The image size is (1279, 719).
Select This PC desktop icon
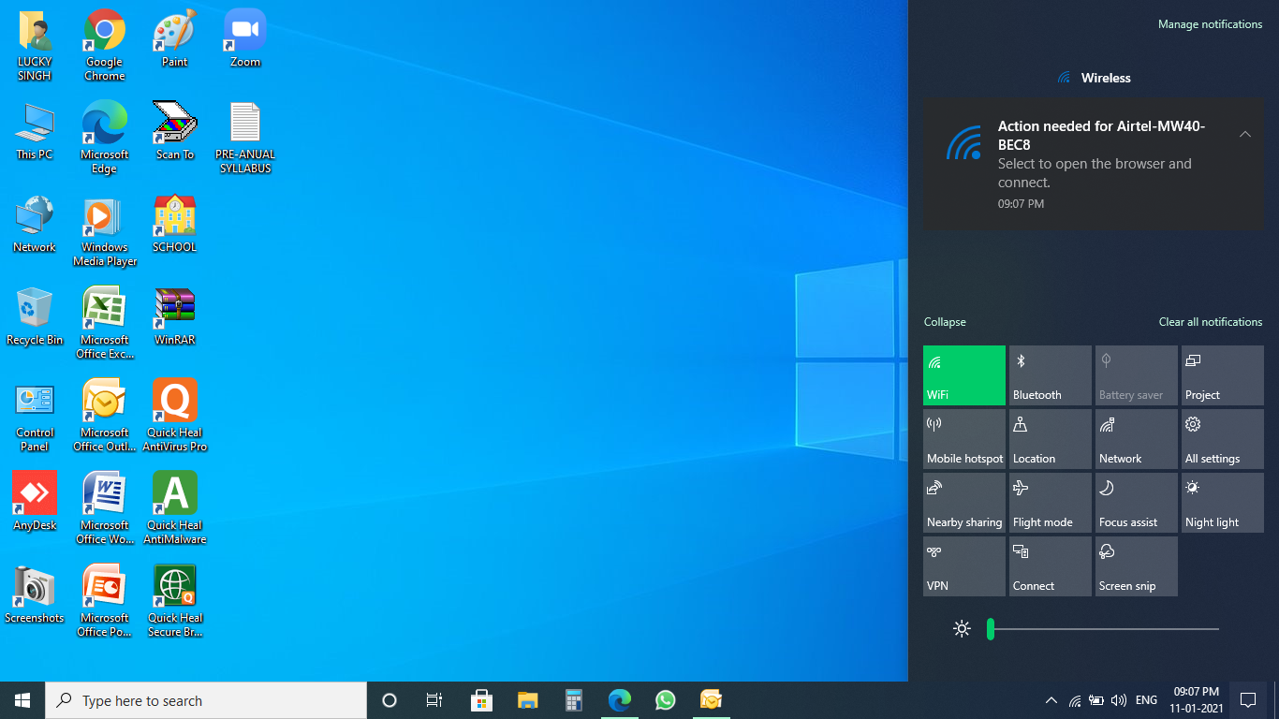pyautogui.click(x=35, y=131)
